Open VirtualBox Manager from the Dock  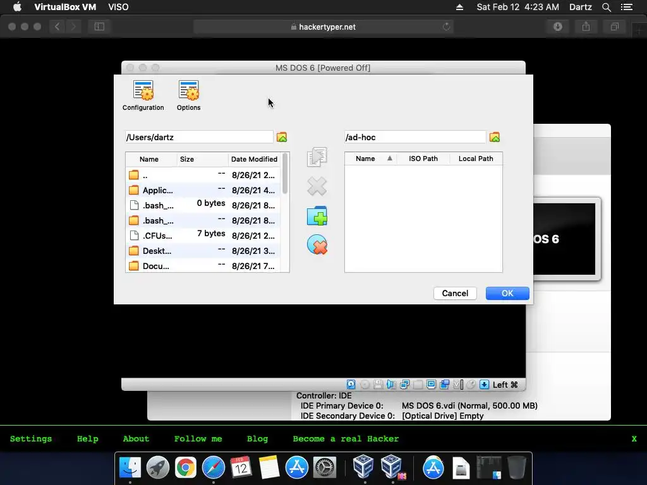[363, 467]
